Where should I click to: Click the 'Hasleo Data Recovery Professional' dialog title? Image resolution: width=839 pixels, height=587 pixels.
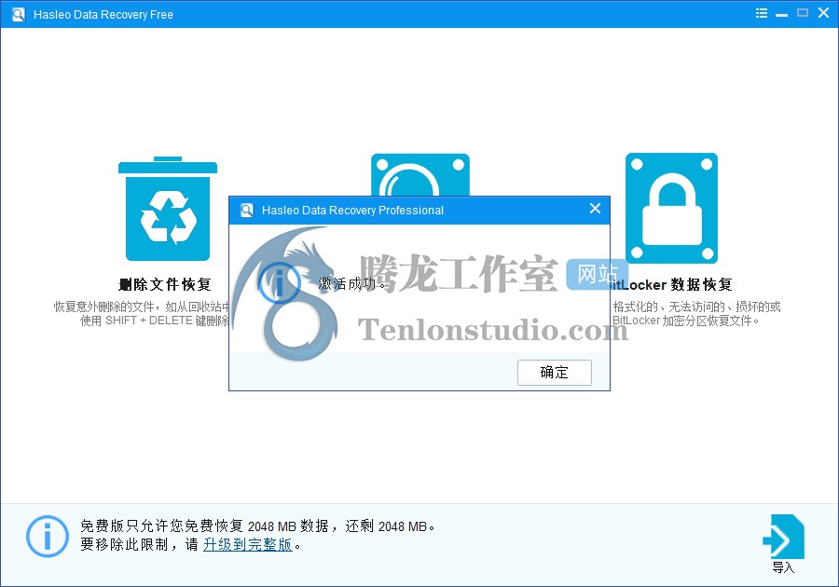pos(352,210)
